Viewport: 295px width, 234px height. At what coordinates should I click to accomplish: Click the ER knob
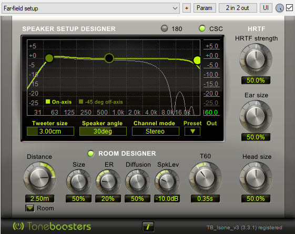pos(108,181)
